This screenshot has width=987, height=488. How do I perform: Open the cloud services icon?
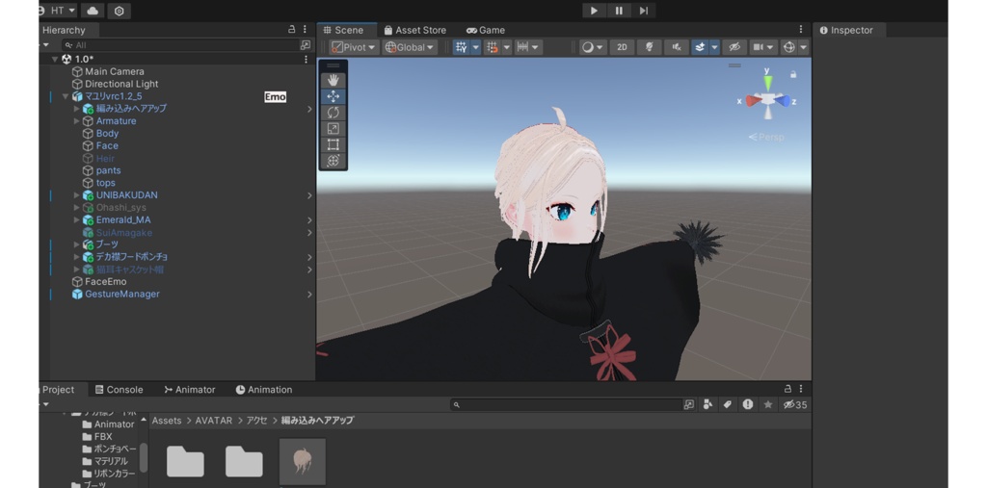pyautogui.click(x=93, y=11)
